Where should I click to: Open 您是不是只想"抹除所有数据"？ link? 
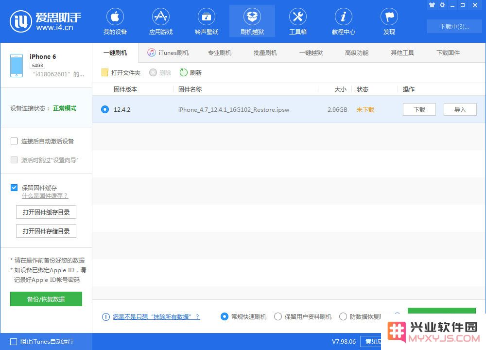pyautogui.click(x=156, y=317)
